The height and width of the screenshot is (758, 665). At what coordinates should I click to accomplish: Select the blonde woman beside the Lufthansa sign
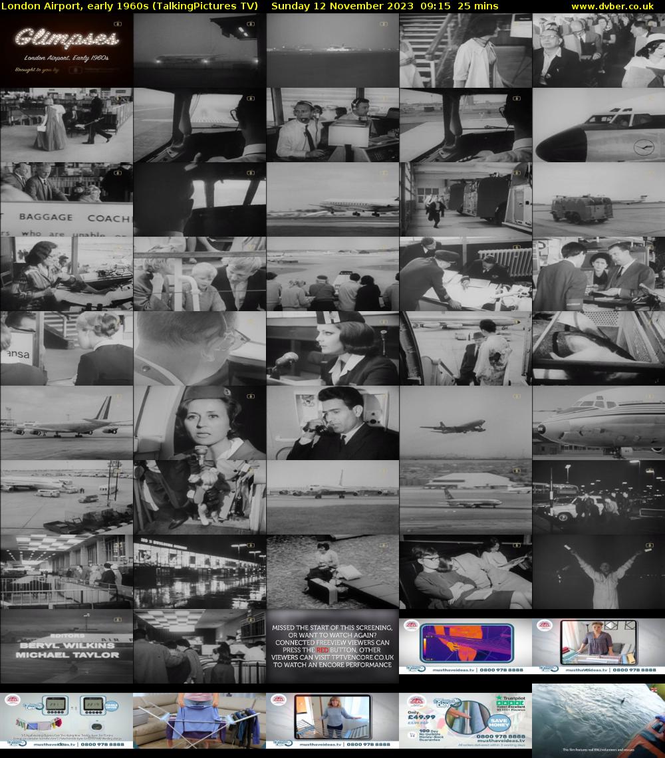(66, 348)
